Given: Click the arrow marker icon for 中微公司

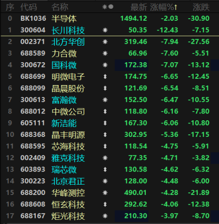Looking at the screenshot, I should point(105,111).
